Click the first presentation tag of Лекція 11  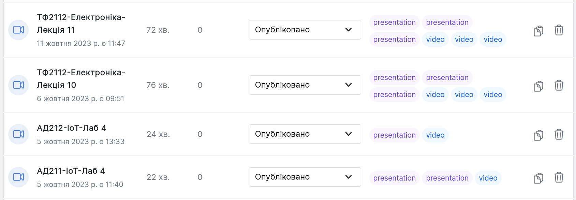(394, 22)
